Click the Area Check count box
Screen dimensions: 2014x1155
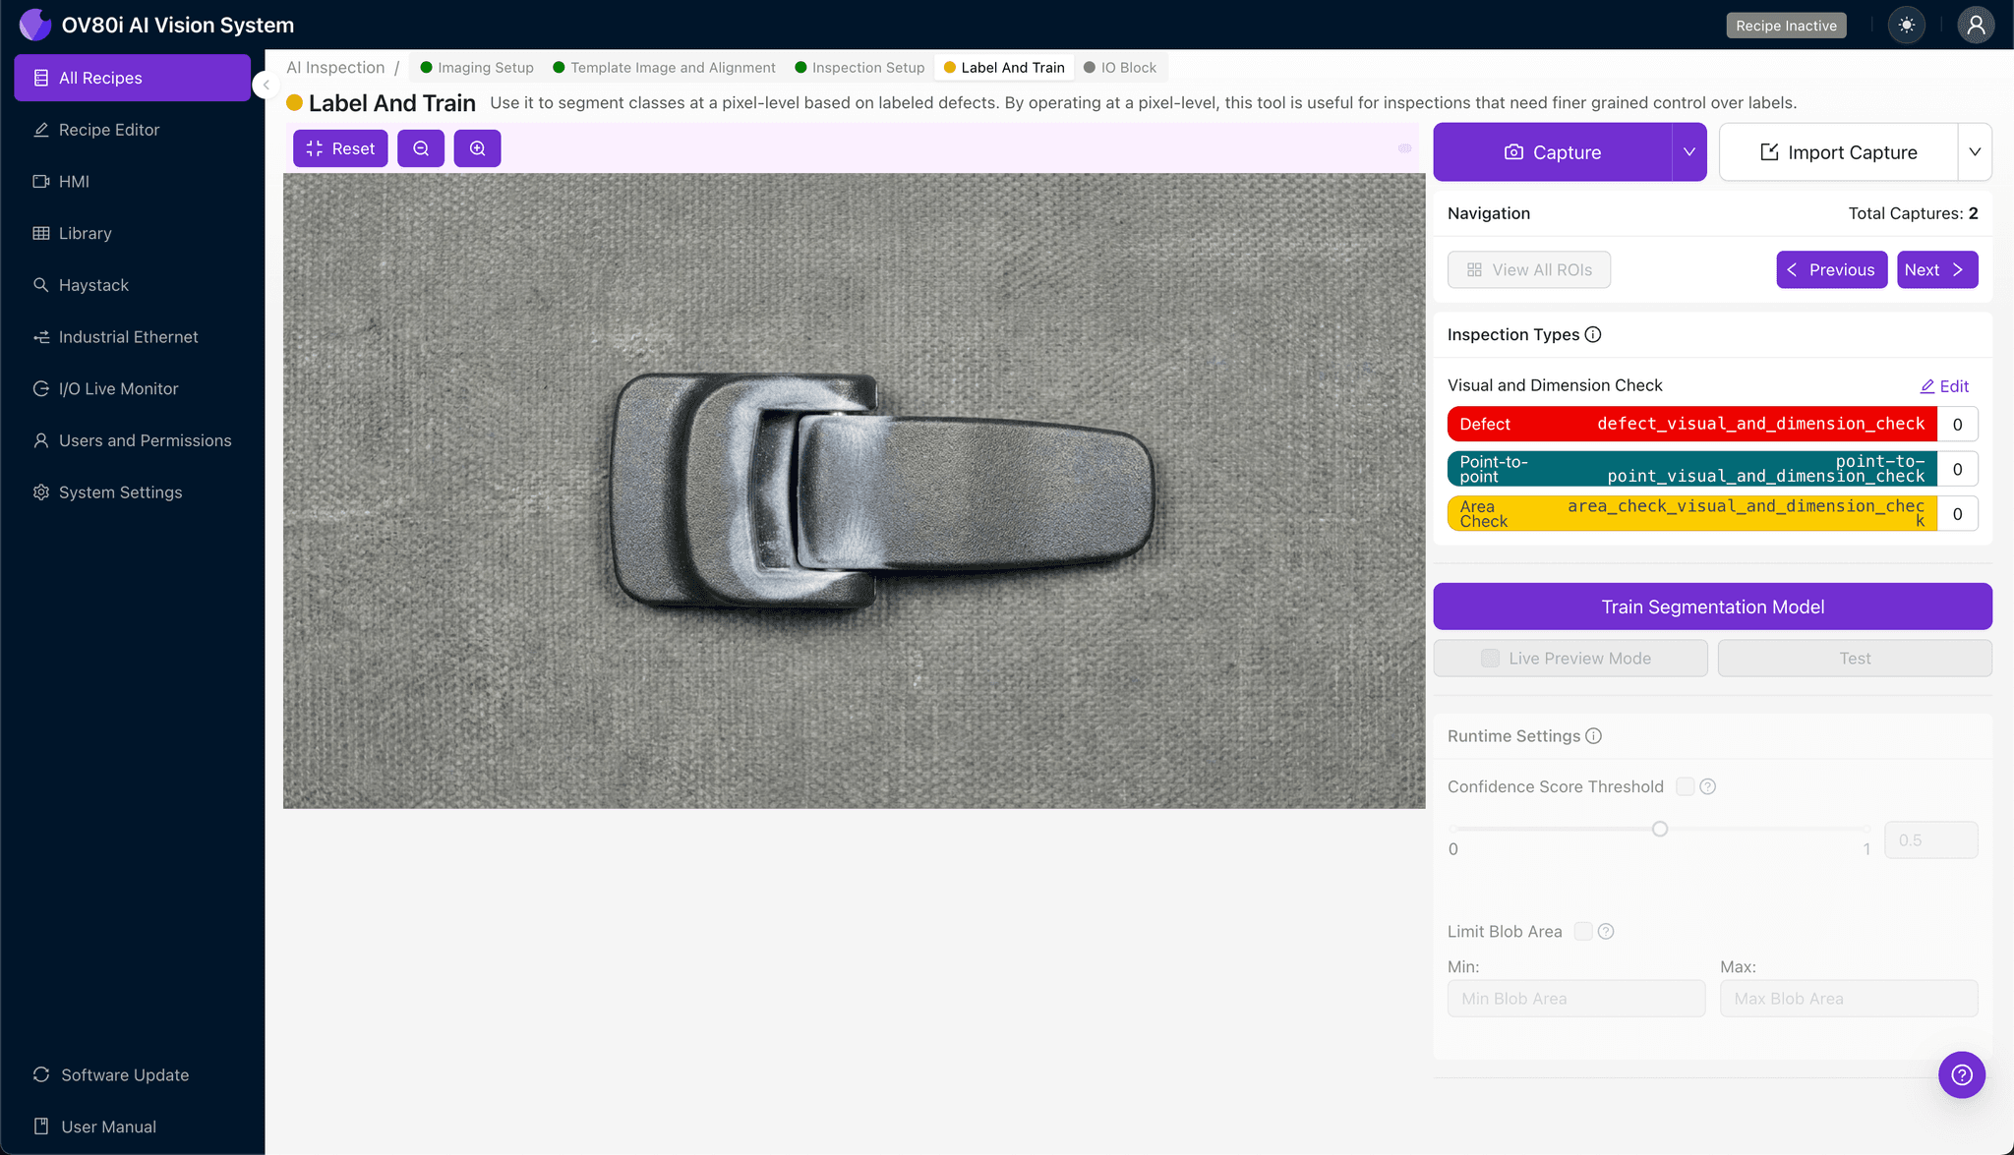pos(1958,513)
